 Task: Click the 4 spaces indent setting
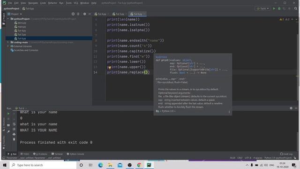tap(258, 158)
